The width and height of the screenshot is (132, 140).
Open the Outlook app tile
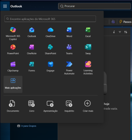coord(32,32)
